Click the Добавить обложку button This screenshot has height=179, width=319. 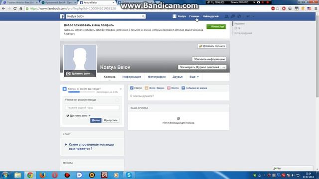click(x=212, y=46)
